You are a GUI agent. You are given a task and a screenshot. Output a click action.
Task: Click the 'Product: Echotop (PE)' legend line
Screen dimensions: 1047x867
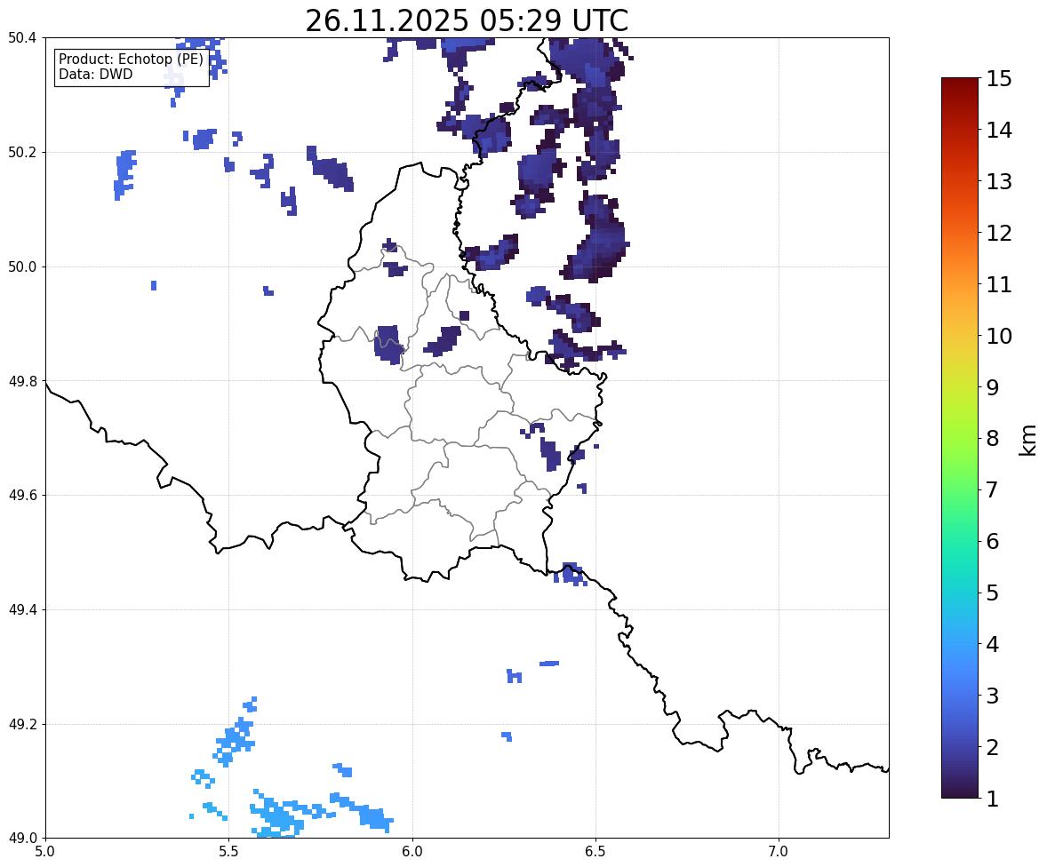[131, 60]
